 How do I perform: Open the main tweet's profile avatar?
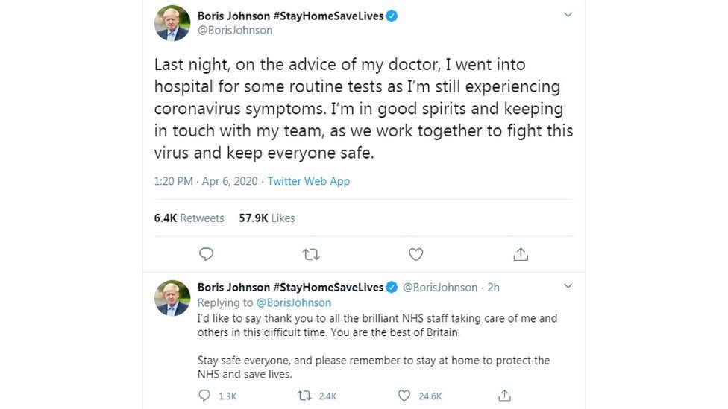point(172,22)
